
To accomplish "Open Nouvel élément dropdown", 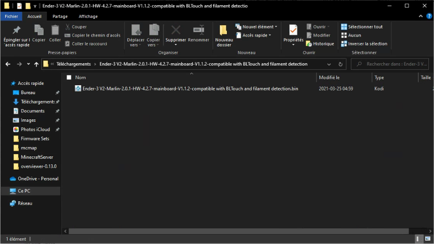I will coord(256,27).
